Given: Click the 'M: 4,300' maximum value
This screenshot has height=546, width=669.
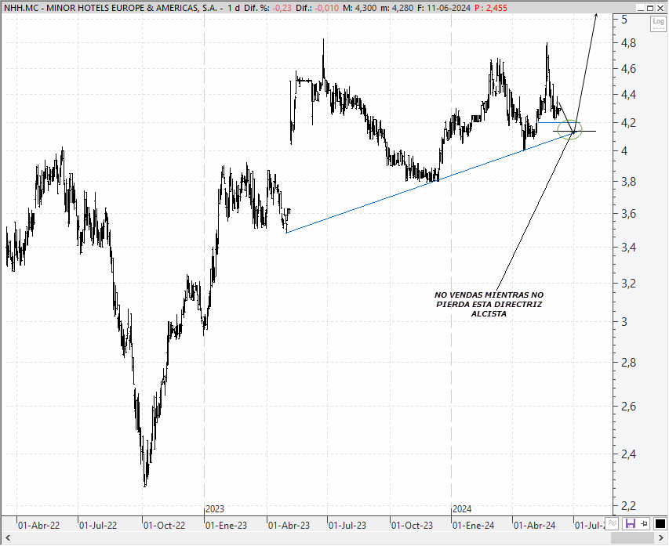Looking at the screenshot, I should [360, 8].
